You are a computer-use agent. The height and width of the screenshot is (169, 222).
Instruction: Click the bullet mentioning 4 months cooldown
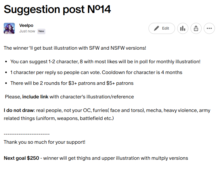tap(96, 72)
